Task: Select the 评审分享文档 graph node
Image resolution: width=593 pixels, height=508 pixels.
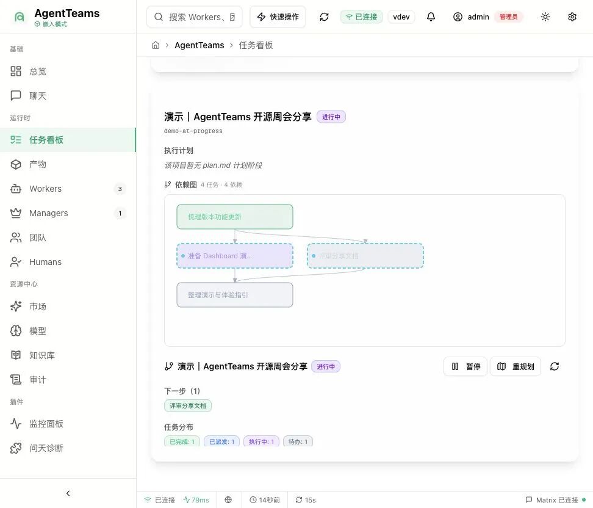Action: (x=365, y=256)
